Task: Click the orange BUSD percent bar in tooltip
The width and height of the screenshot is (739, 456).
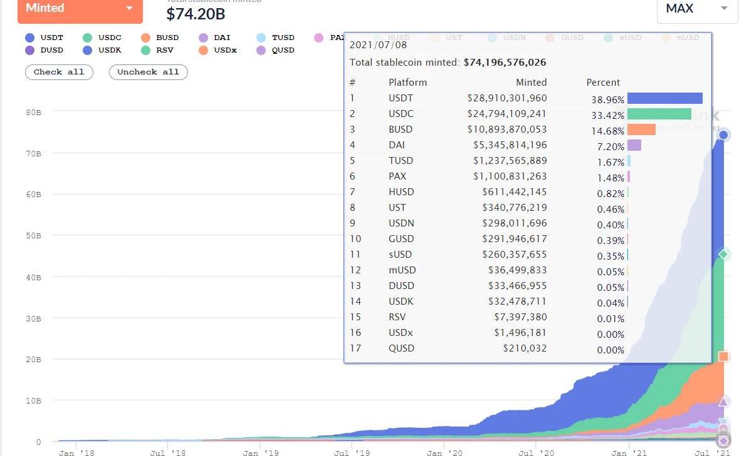Action: tap(641, 129)
